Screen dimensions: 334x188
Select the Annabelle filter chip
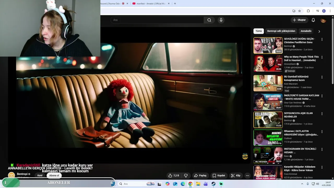tap(306, 31)
